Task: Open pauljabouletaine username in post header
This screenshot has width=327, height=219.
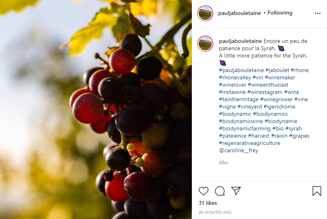Action: point(240,13)
